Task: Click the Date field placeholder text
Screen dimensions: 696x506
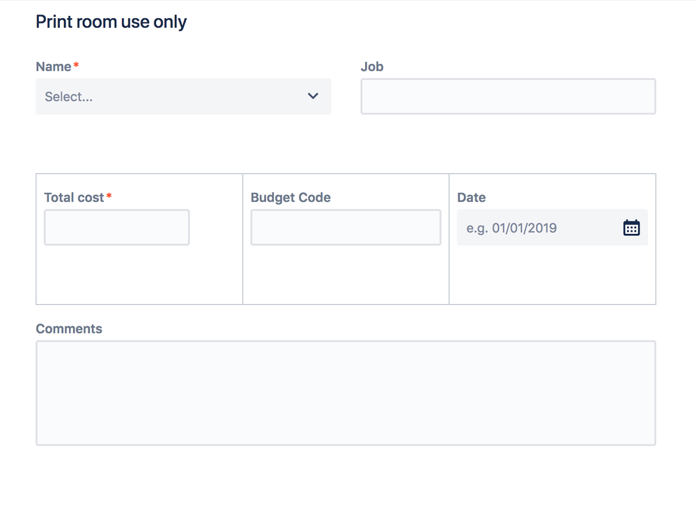Action: coord(511,228)
